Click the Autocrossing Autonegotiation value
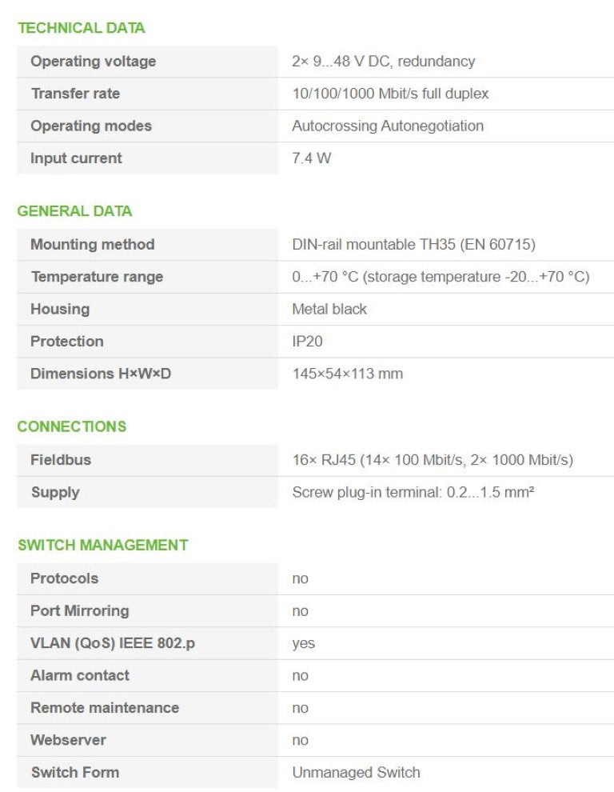 click(387, 126)
